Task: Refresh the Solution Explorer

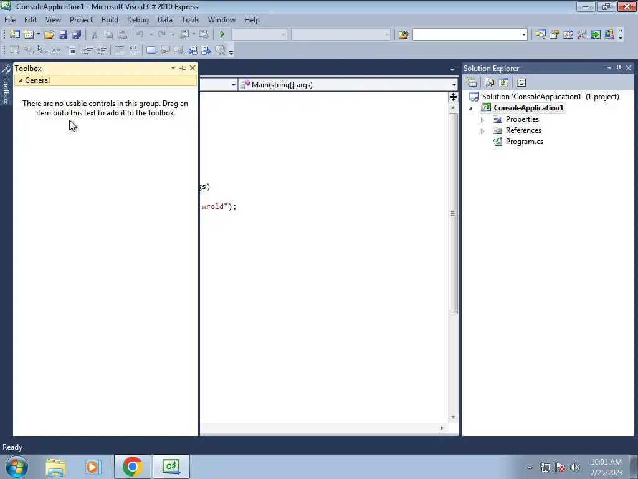Action: point(503,83)
